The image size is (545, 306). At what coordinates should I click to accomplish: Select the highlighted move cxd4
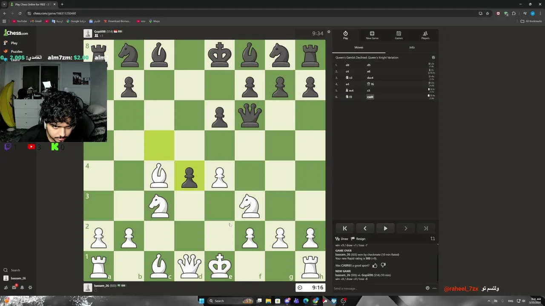coord(370,97)
